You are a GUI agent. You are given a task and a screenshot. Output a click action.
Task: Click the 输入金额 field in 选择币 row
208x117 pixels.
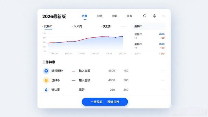84,80
